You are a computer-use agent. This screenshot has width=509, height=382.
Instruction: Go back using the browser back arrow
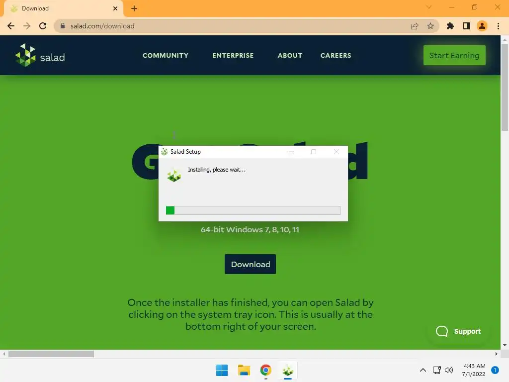pos(11,26)
